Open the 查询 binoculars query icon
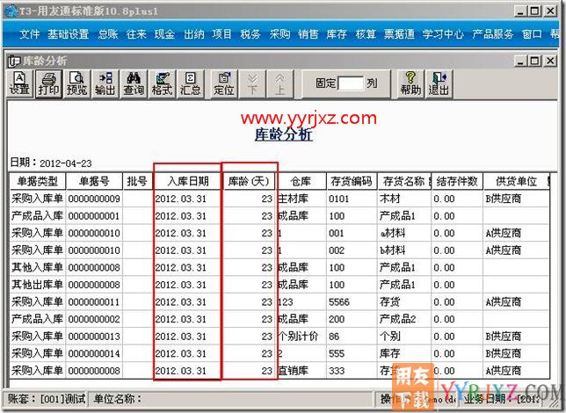The image size is (566, 413). coord(134,83)
